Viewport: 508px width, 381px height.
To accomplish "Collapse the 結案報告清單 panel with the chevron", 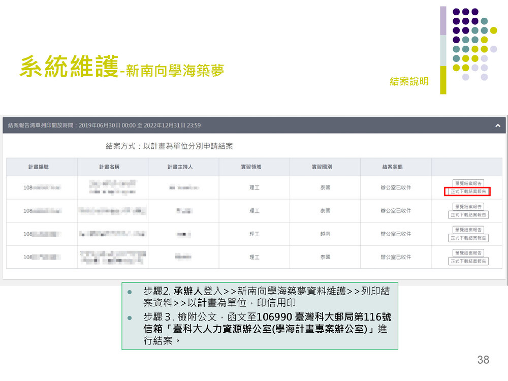I will click(497, 125).
